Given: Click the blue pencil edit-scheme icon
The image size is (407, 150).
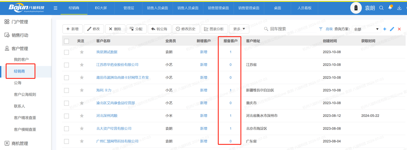Looking at the screenshot, I should click(392, 29).
